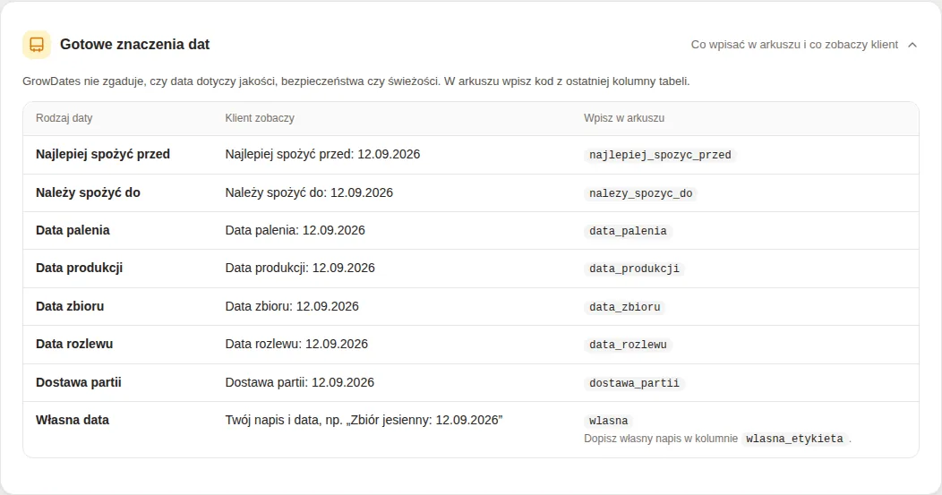Click the 'Gotowe znaczenia dat' heading
The height and width of the screenshot is (495, 942).
[x=134, y=45]
